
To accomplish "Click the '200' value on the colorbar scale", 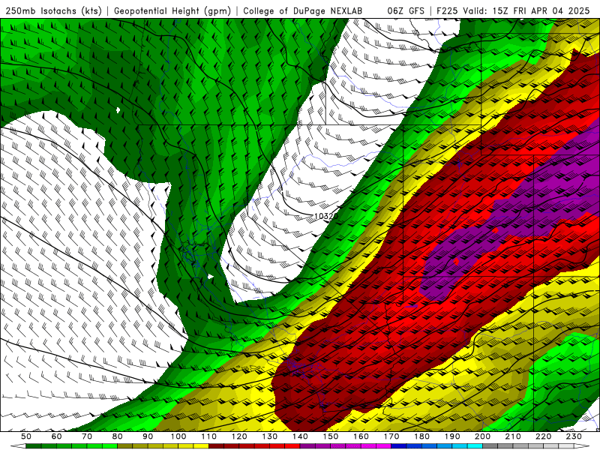I will point(482,436).
